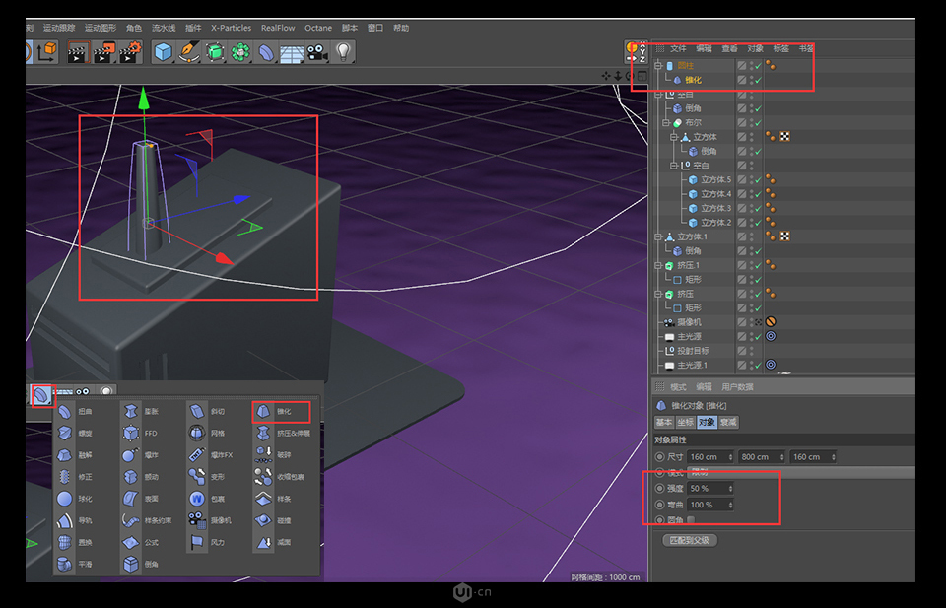Click the checkered texture tag on 立方体
946x608 pixels.
tap(783, 137)
